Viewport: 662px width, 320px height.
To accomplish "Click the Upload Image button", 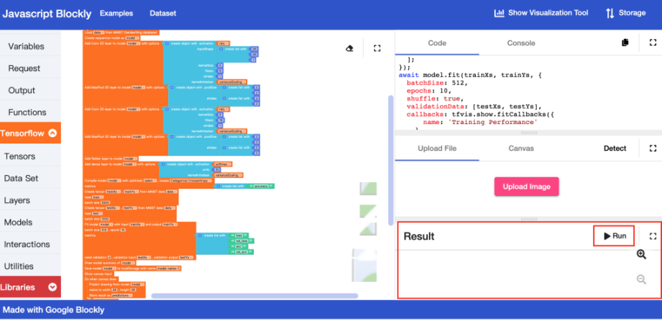I will point(526,187).
